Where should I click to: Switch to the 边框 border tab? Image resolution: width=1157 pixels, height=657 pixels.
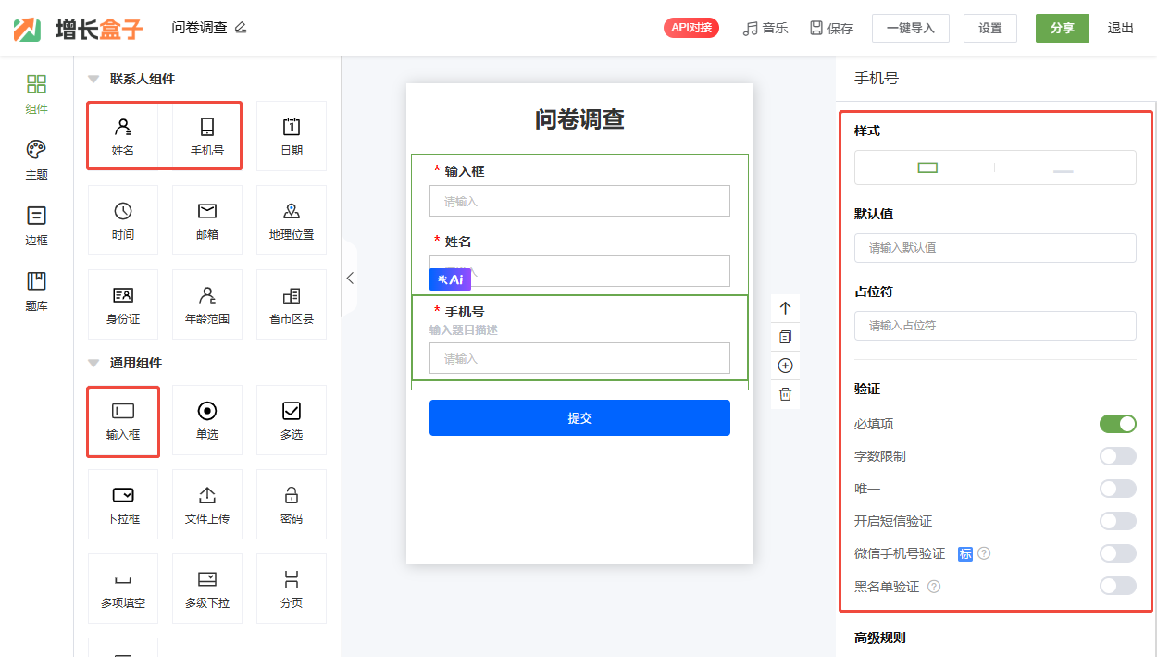tap(36, 227)
